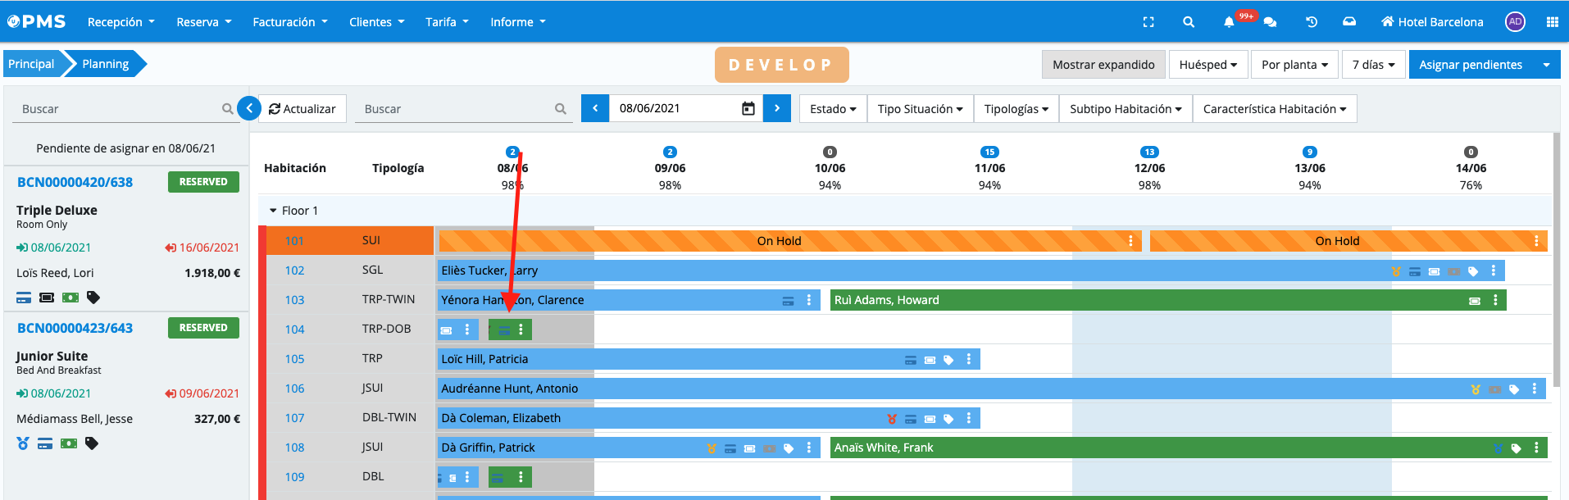
Task: Open the Estado filter dropdown
Action: tap(832, 109)
